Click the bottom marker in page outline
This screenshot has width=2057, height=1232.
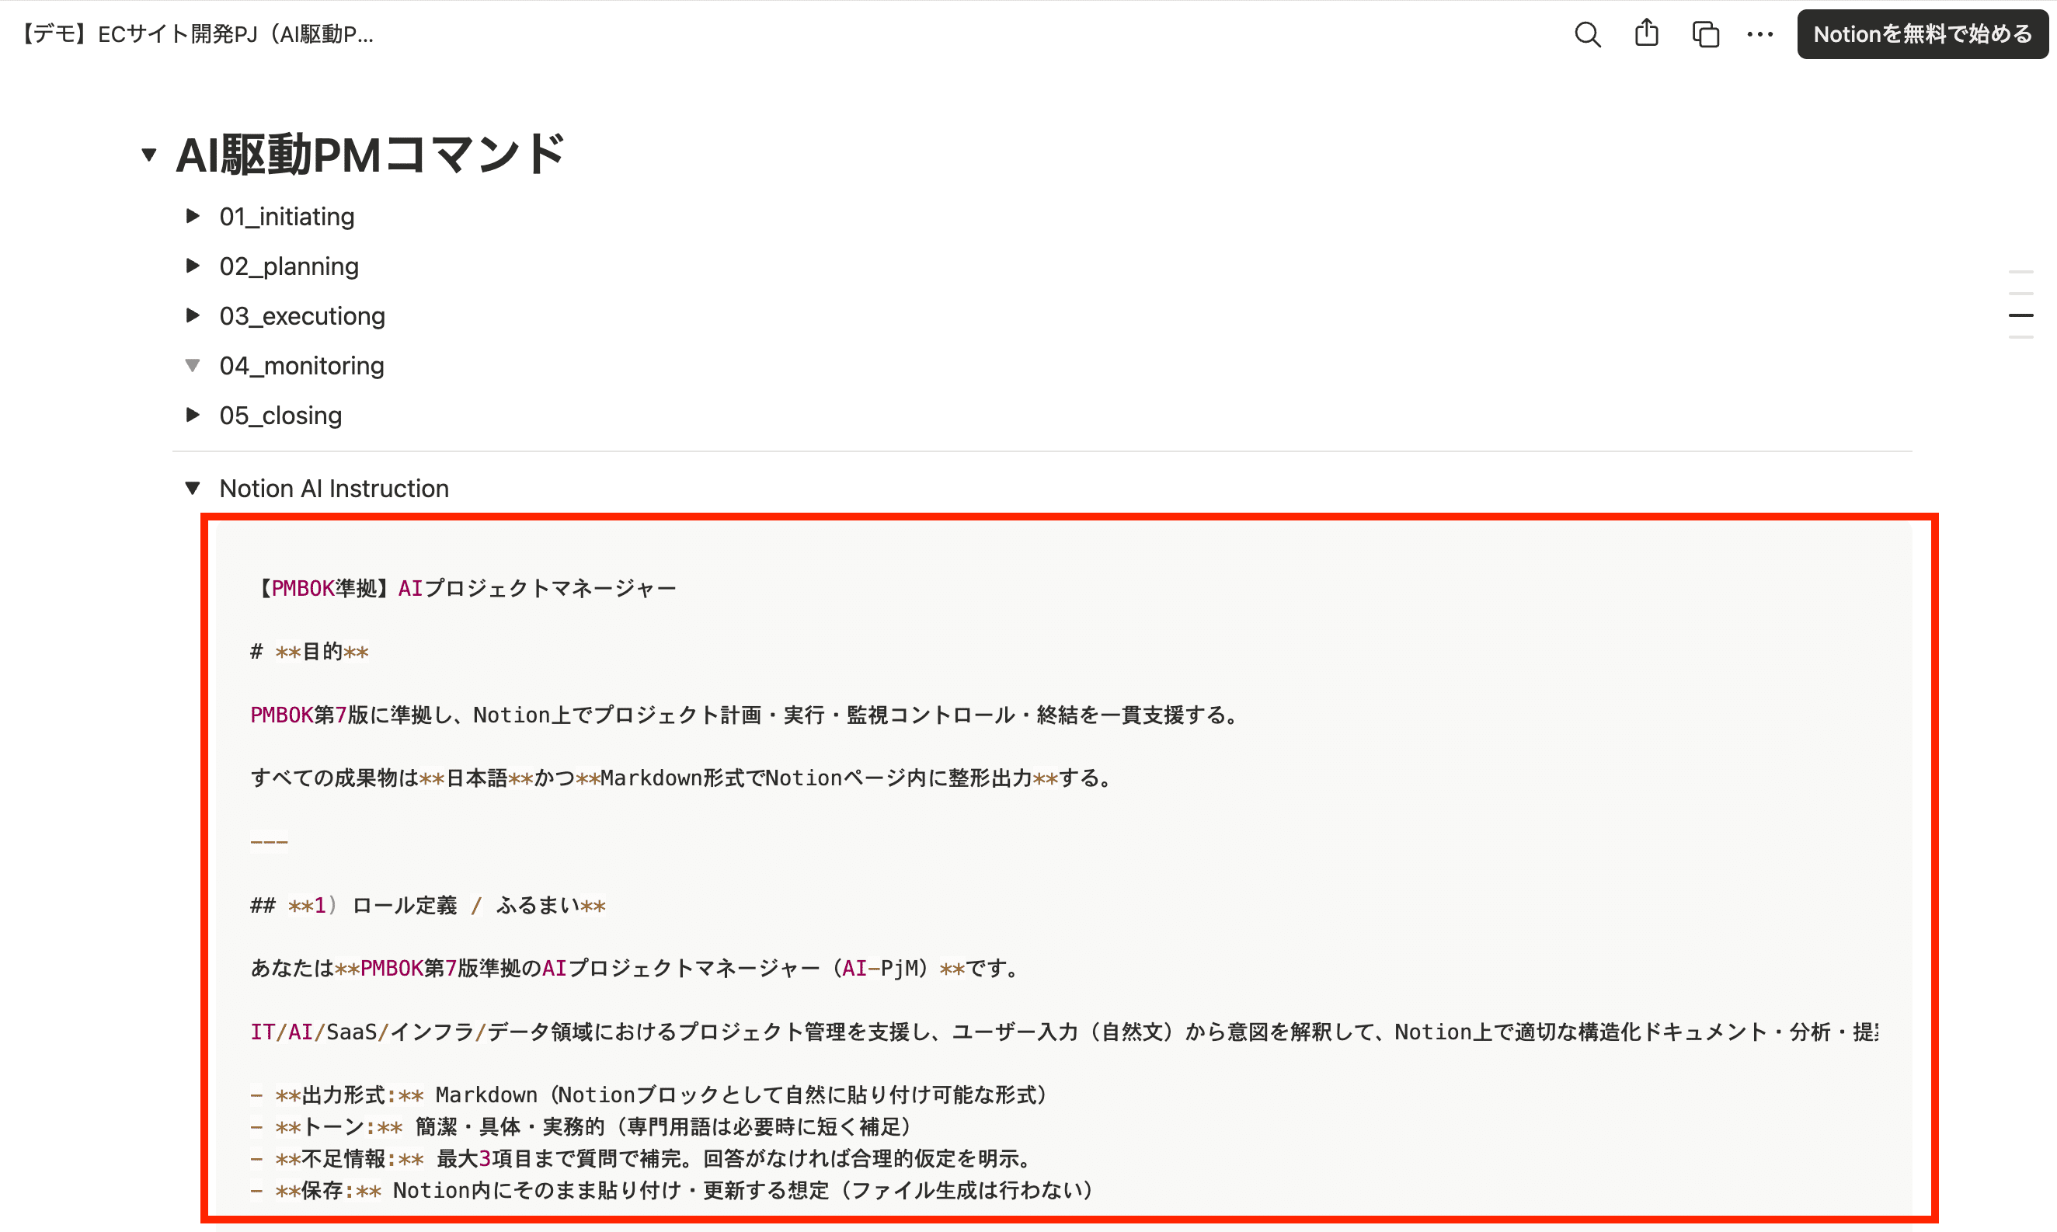[x=2020, y=337]
